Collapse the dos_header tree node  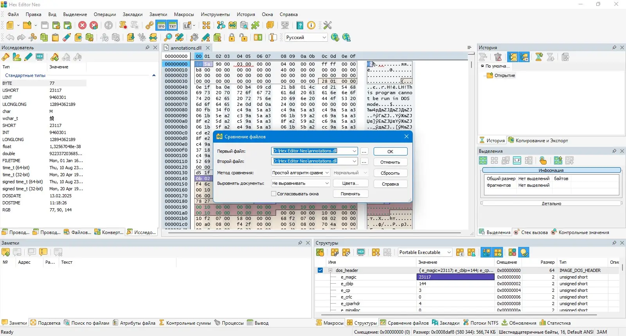(331, 270)
